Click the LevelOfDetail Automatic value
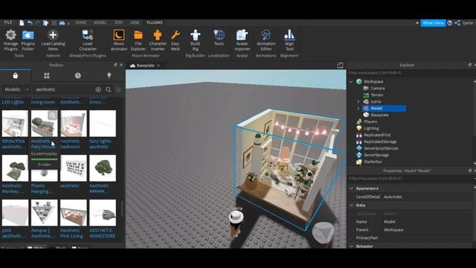 coord(393,197)
